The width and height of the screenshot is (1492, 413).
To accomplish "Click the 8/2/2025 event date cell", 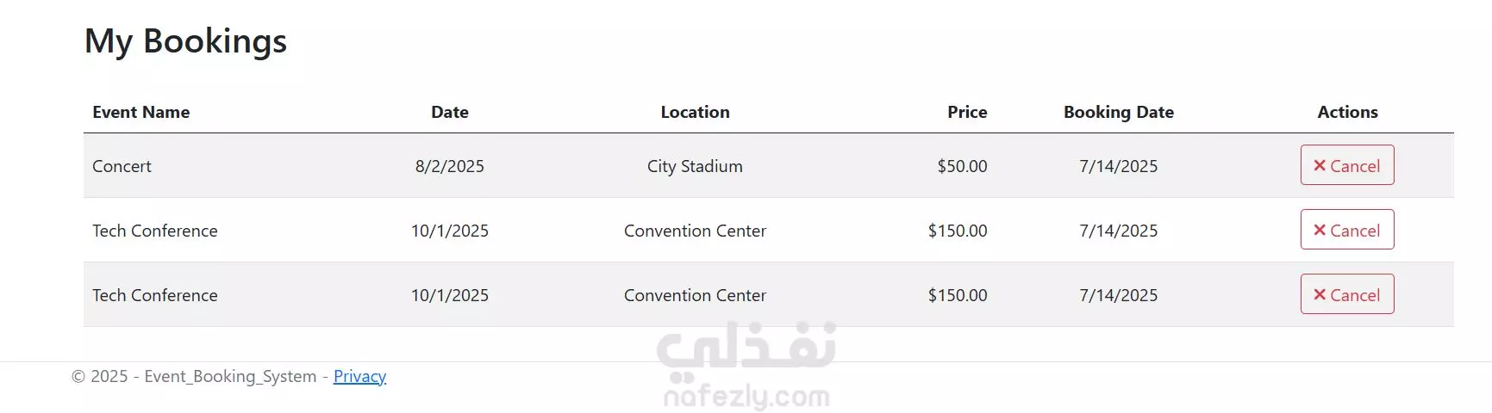I will tap(450, 166).
